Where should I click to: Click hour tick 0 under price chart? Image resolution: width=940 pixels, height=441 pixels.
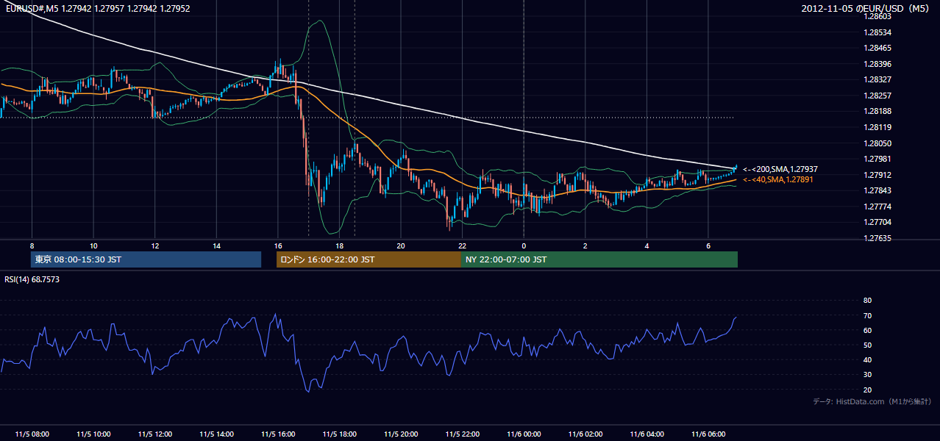coord(524,245)
